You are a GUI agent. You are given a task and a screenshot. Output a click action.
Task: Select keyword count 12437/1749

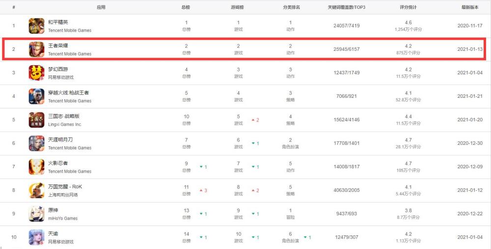pos(346,73)
